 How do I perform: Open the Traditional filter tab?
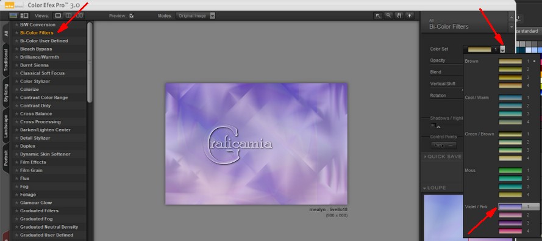point(6,60)
